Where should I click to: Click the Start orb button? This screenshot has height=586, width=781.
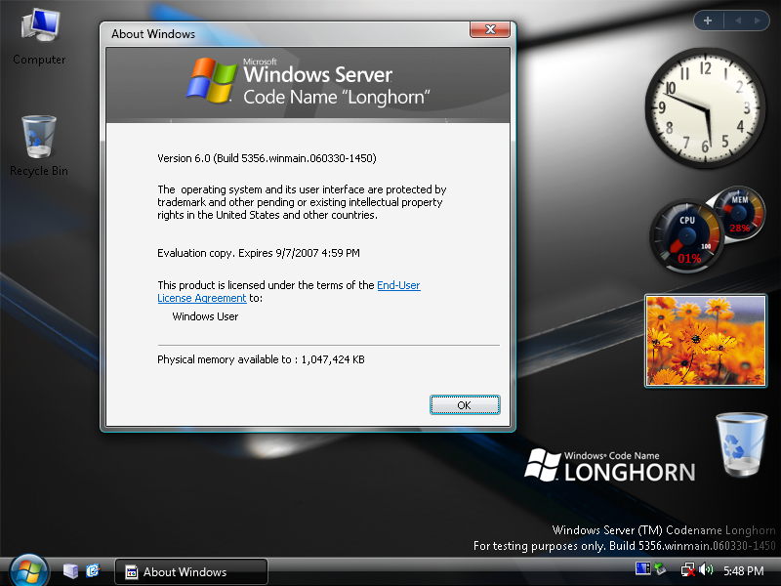[x=28, y=571]
